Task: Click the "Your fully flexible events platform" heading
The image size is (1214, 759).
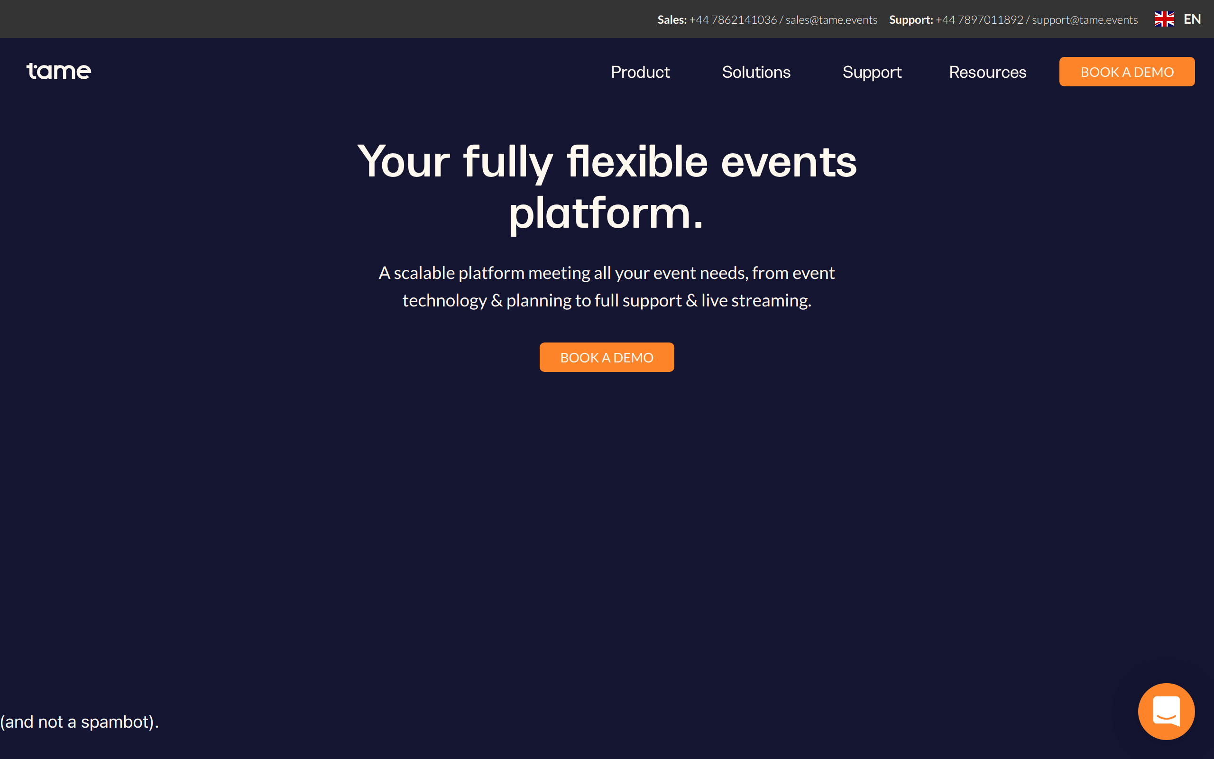Action: [x=607, y=162]
